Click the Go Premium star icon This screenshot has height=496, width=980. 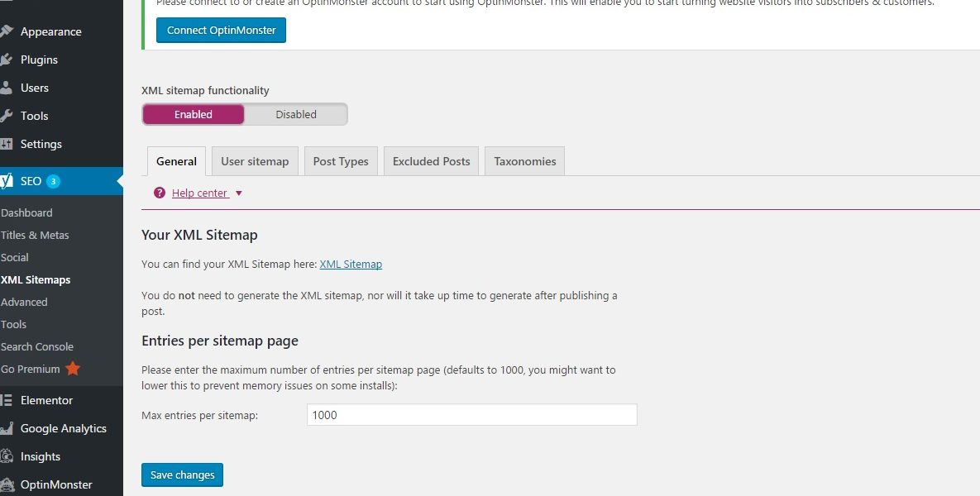(73, 369)
